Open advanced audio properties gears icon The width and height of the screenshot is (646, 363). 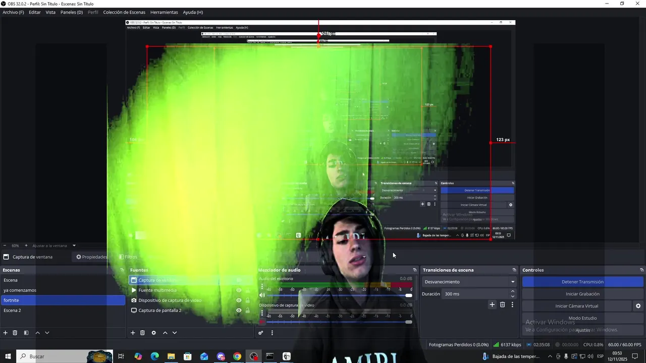[261, 333]
